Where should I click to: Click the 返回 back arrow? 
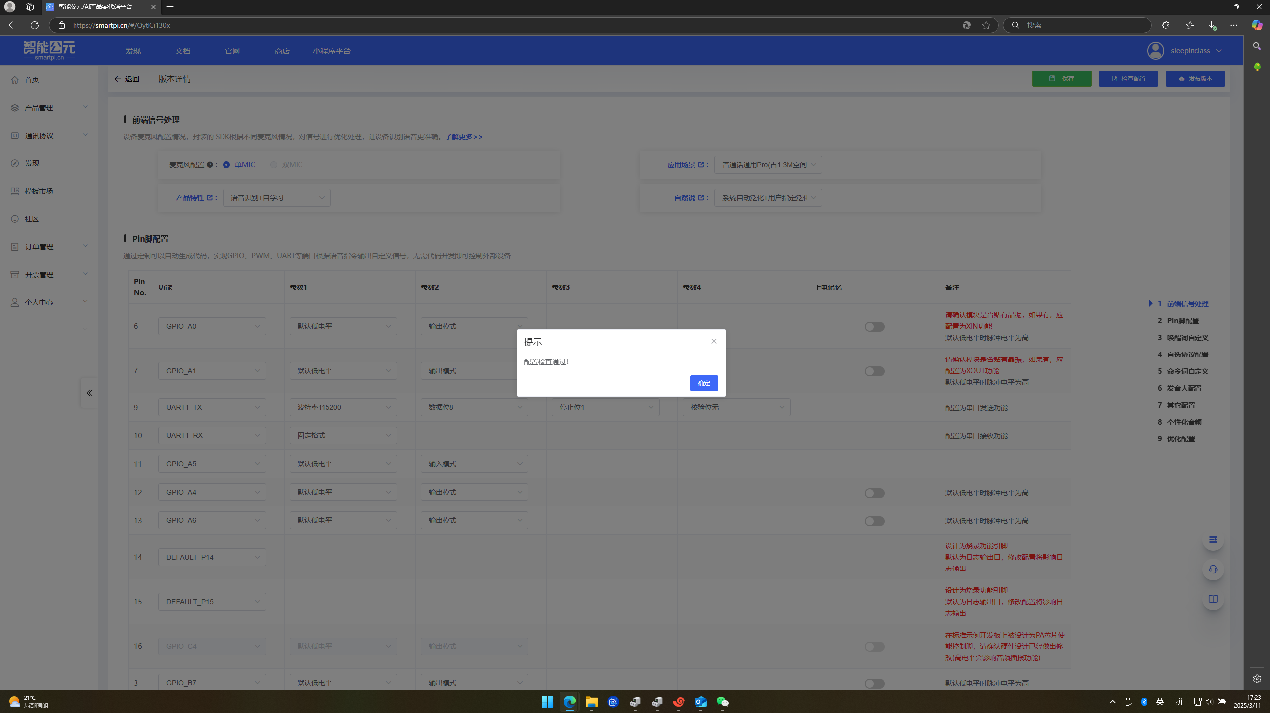[118, 79]
